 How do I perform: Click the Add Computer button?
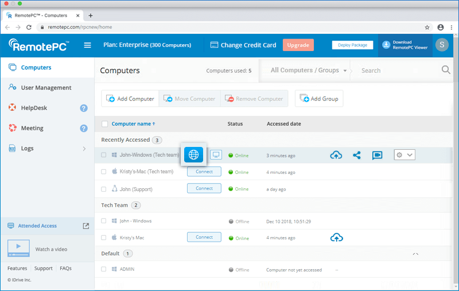tap(130, 99)
